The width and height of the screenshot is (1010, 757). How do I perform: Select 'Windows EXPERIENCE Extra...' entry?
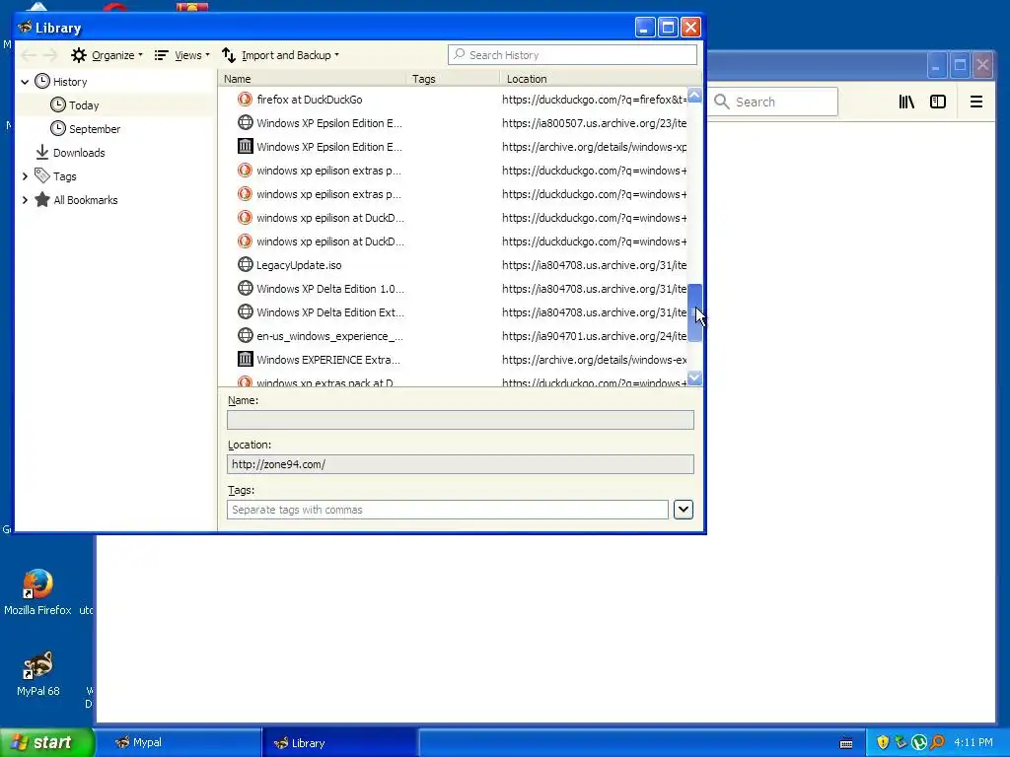click(327, 360)
